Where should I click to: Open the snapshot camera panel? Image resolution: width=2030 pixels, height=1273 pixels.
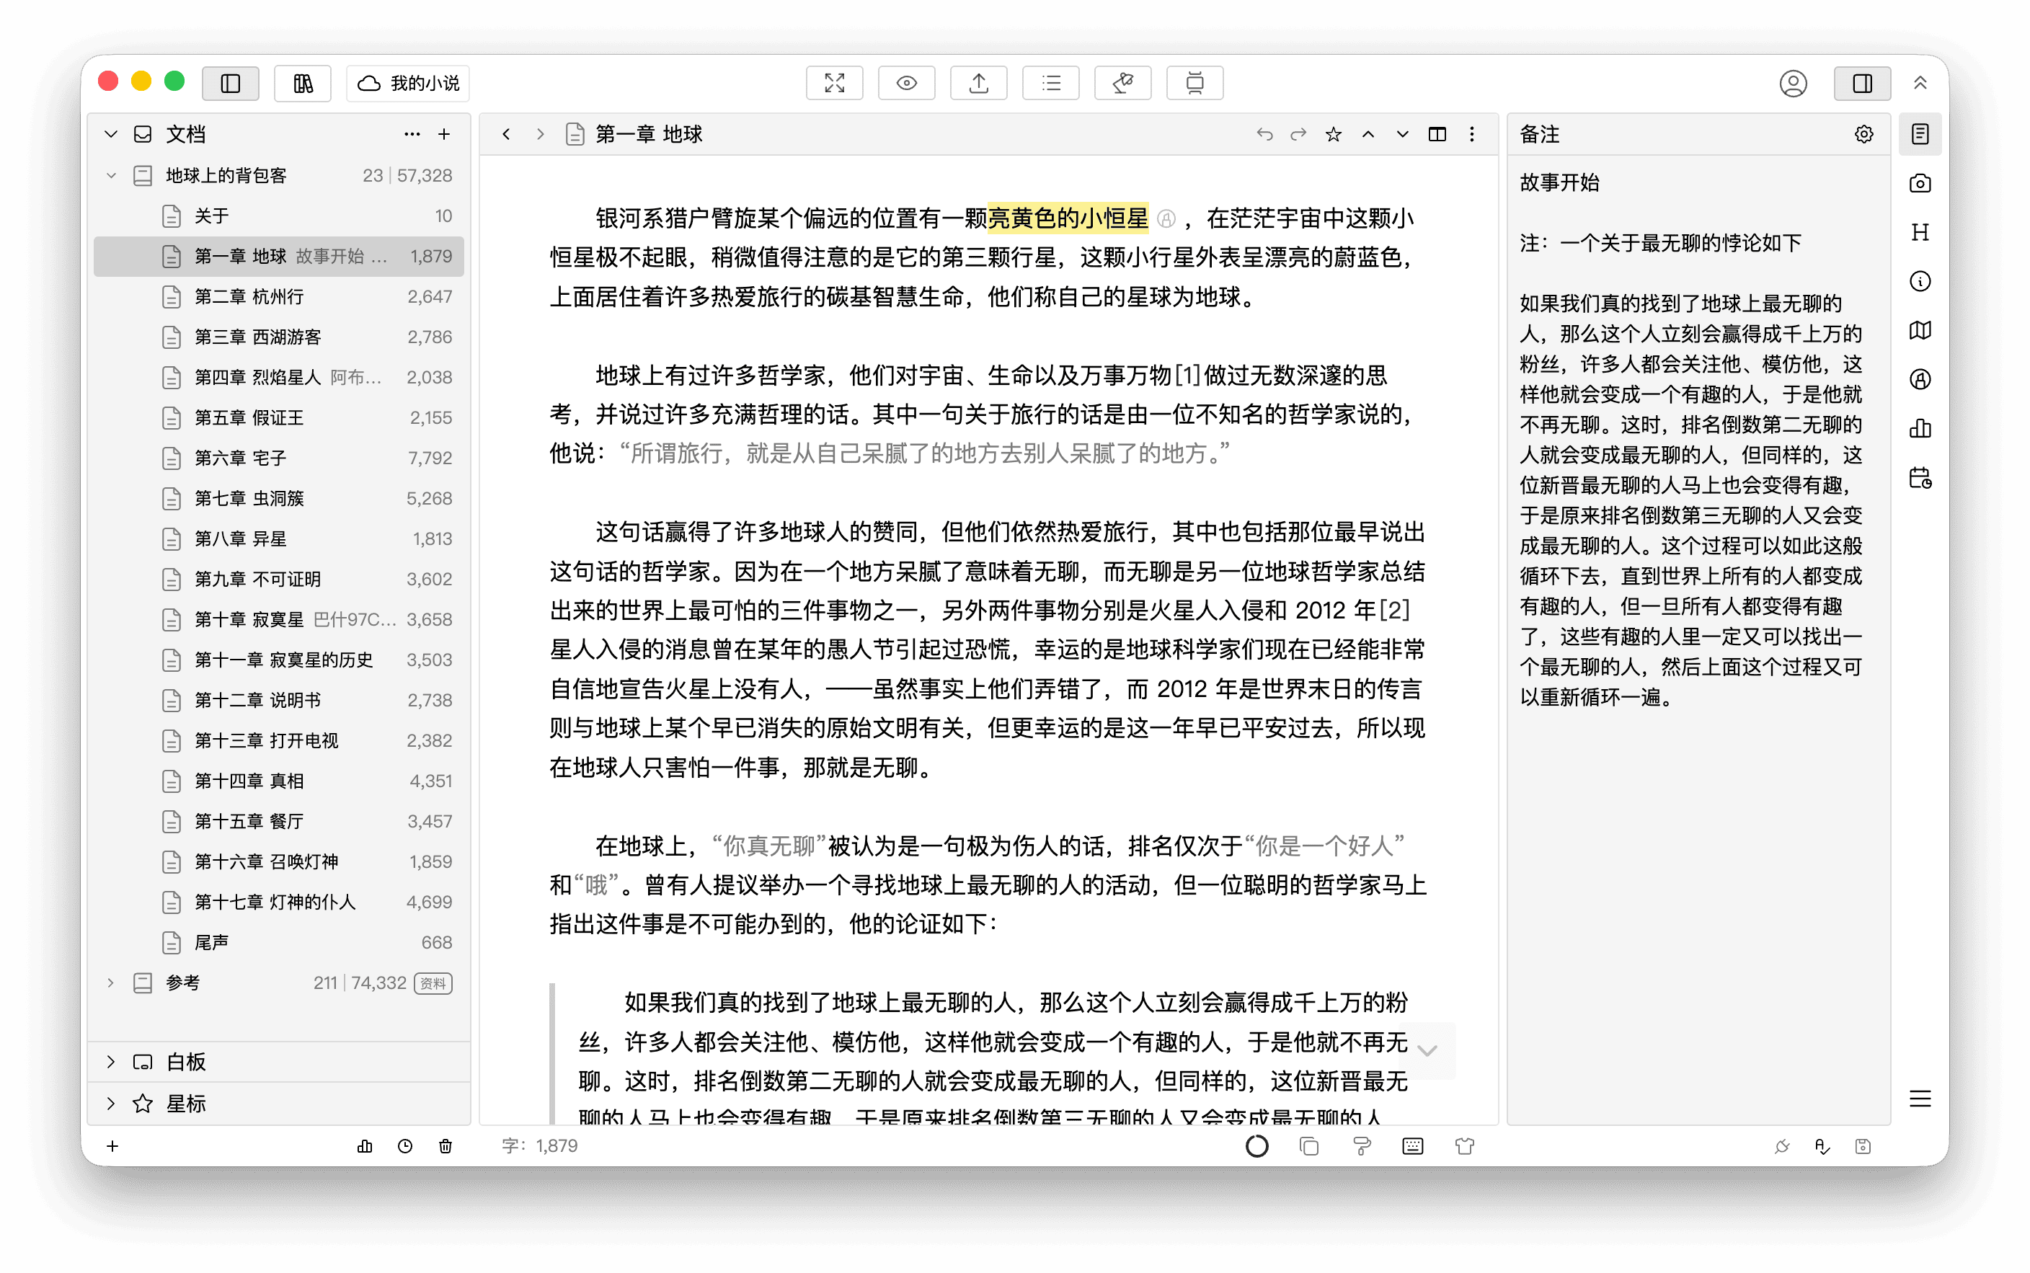1919,184
